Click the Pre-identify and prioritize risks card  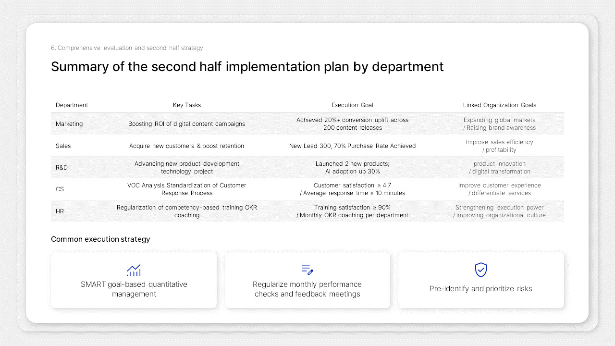480,280
